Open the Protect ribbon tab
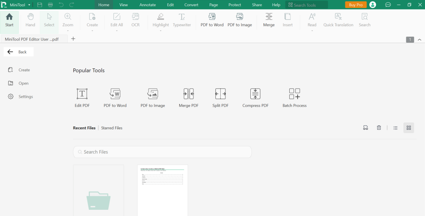 pos(235,5)
